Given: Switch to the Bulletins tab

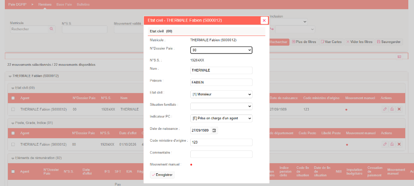Looking at the screenshot, I should [x=83, y=4].
